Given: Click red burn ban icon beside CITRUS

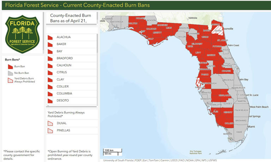Looking at the screenshot, I should [x=50, y=73].
